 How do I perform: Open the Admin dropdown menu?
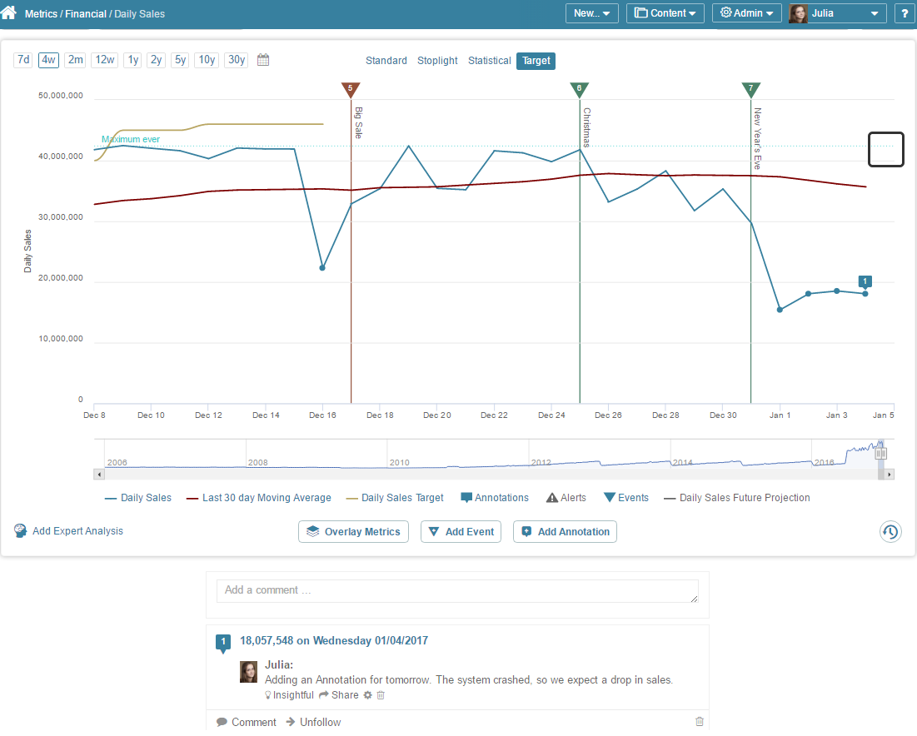(x=746, y=13)
